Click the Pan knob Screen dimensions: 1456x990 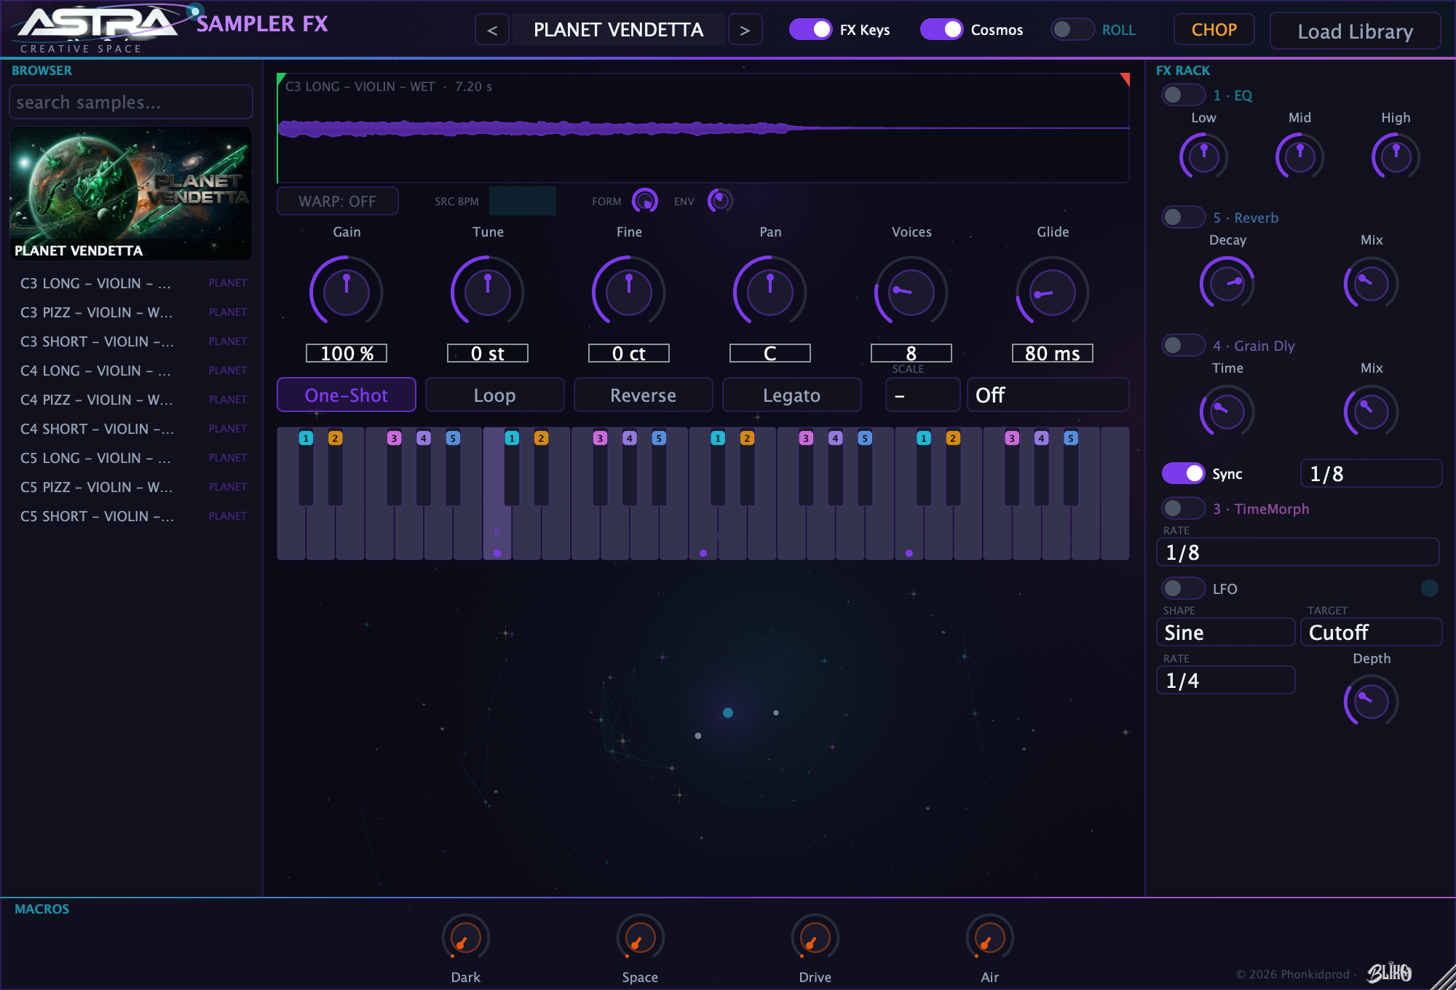pyautogui.click(x=770, y=292)
